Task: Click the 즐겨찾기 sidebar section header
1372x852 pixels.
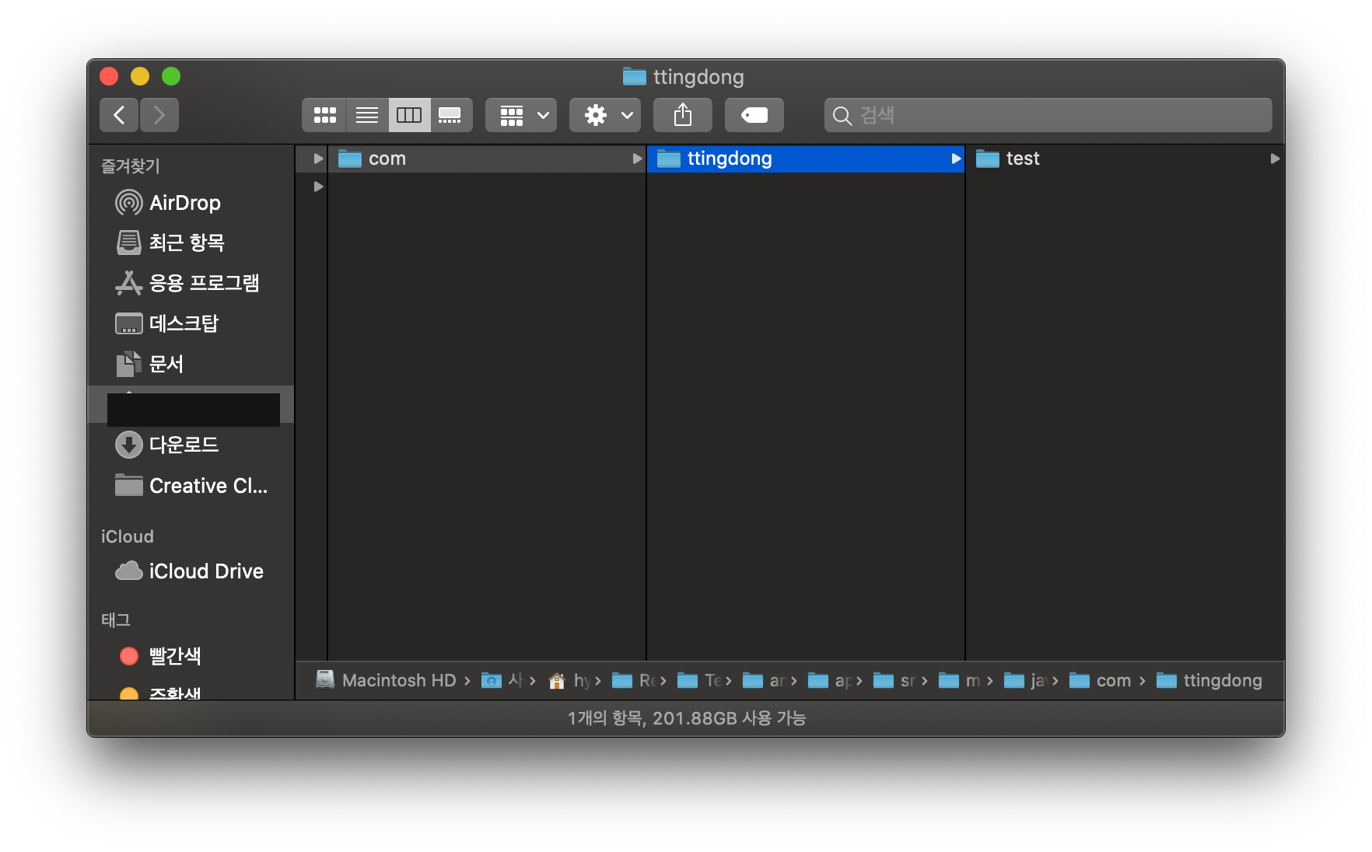Action: (x=131, y=166)
